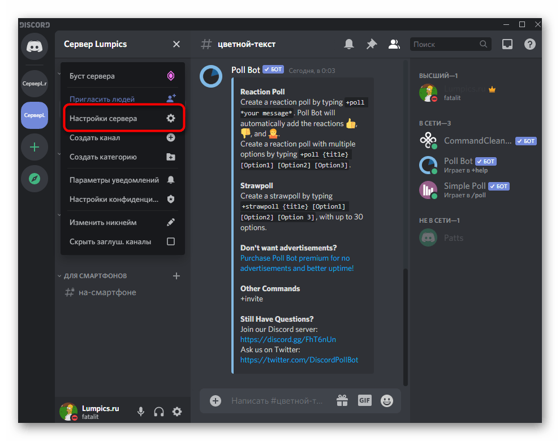The image size is (560, 441).
Task: Open Настройки сервера menu entry
Action: coord(123,118)
